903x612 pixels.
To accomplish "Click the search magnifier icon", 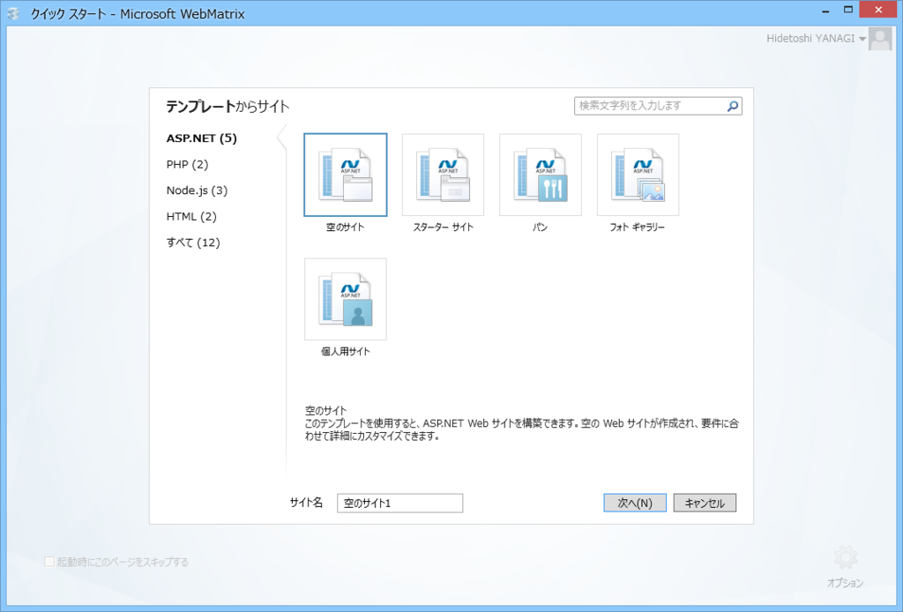I will (x=733, y=106).
